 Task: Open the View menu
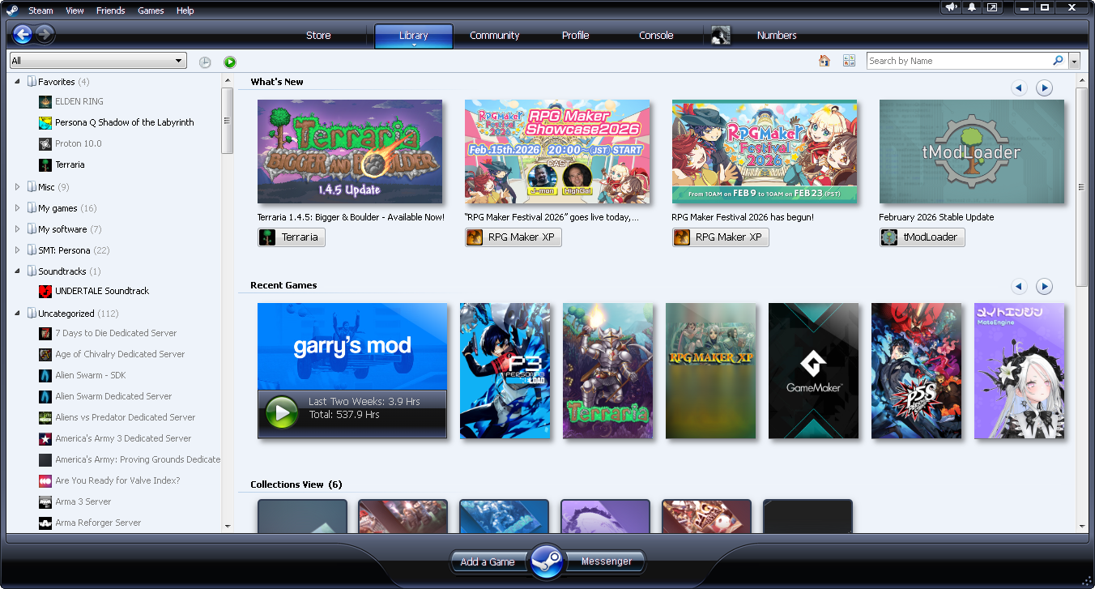pos(75,11)
